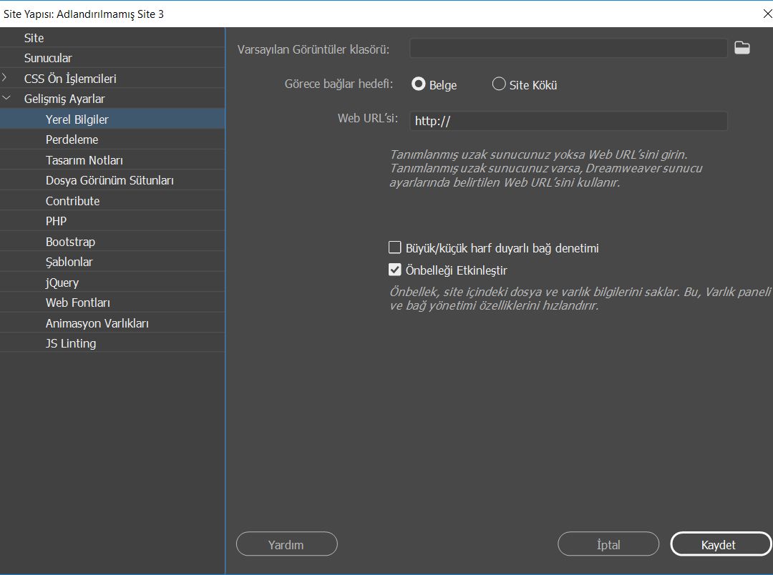
Task: Click the Kaydet button
Action: tap(718, 544)
